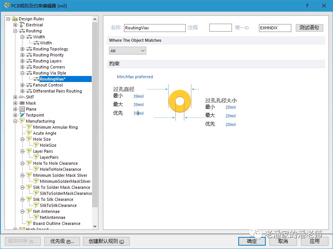This screenshot has height=249, width=333.
Task: Collapse the Routing rules node
Action: (15, 31)
